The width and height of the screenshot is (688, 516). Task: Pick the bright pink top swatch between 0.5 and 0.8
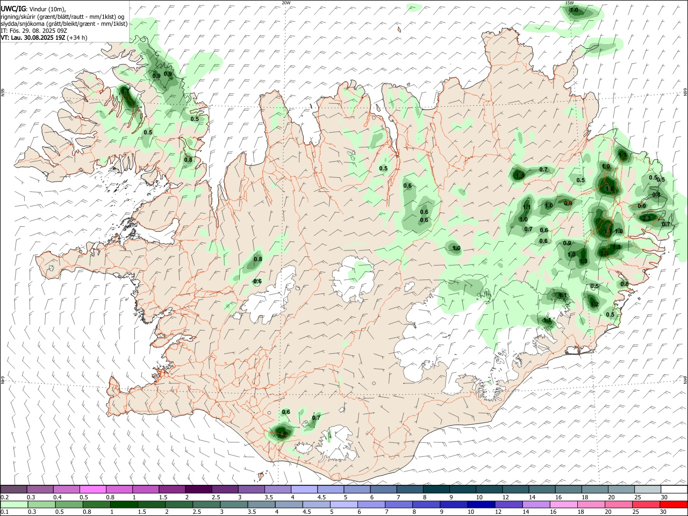click(93, 489)
